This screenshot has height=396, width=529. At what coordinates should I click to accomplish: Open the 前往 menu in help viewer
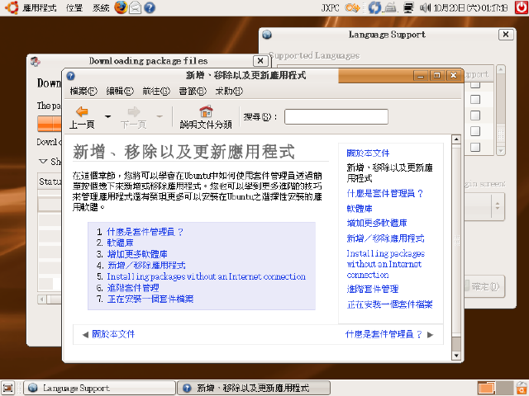tap(156, 91)
